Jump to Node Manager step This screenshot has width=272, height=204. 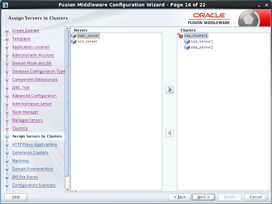25,112
